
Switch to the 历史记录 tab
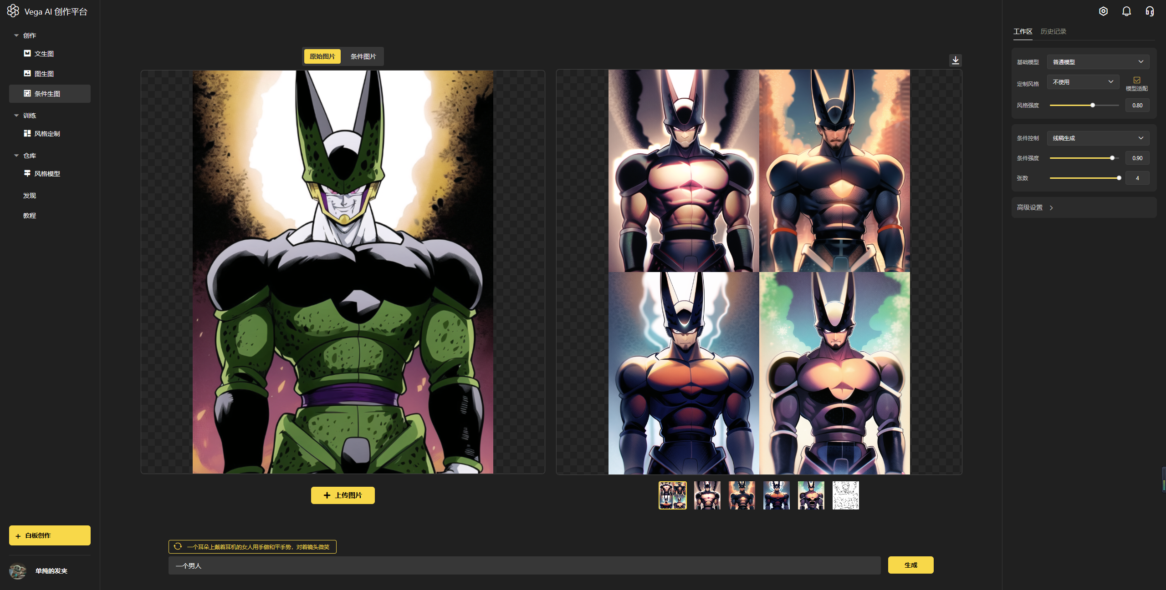[1053, 31]
